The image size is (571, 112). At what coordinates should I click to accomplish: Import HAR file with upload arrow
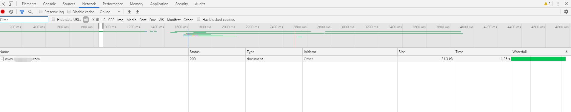pyautogui.click(x=129, y=12)
